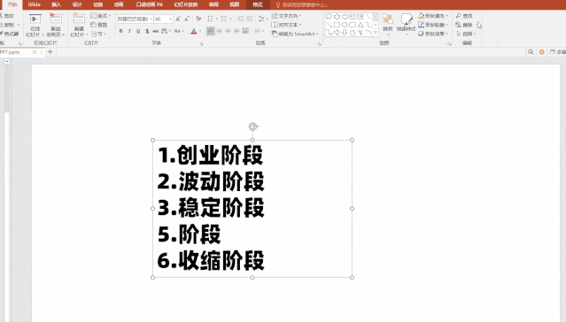Click Convert to SmartArt button
The height and width of the screenshot is (322, 566).
click(295, 34)
